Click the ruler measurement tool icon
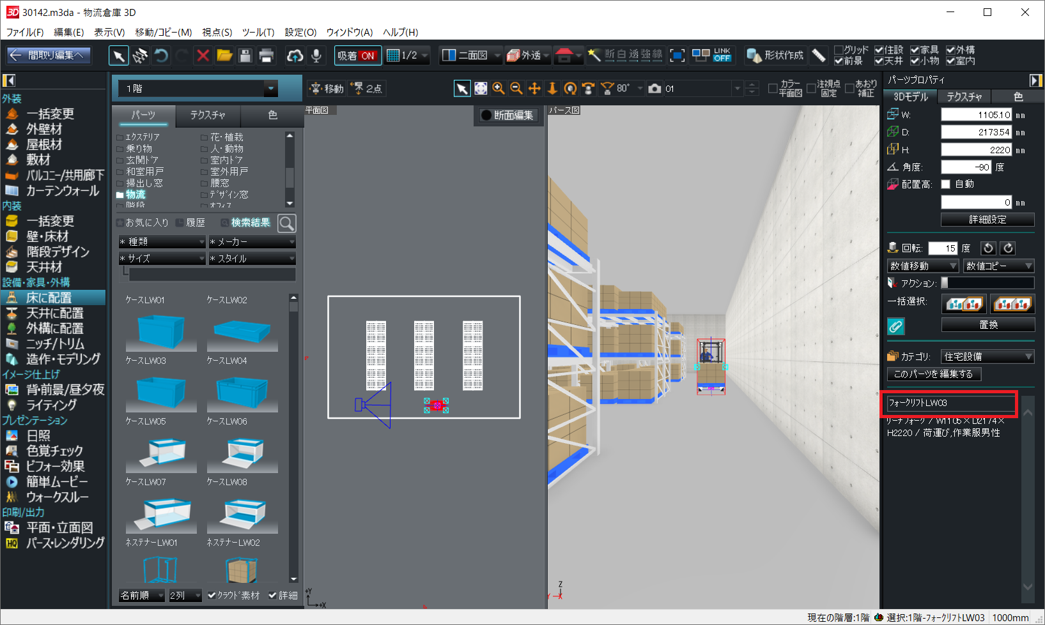Screen dimensions: 1045x625 [x=819, y=56]
